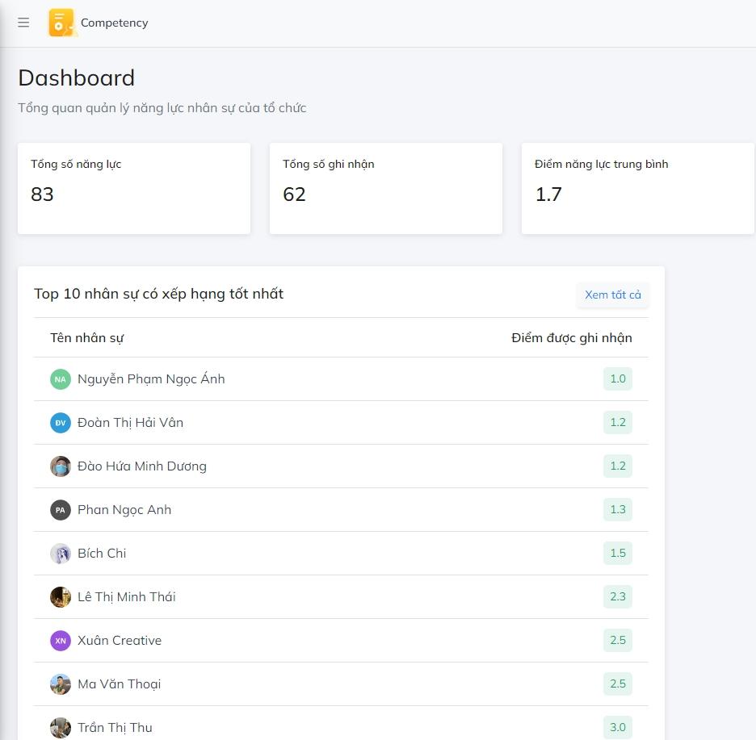Open the Competency app title link
The width and height of the screenshot is (756, 740).
(114, 23)
